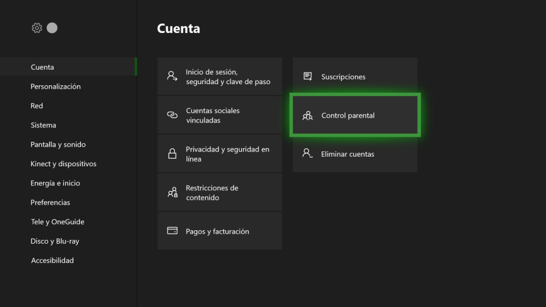Select the gray profile avatar circle

pyautogui.click(x=52, y=28)
